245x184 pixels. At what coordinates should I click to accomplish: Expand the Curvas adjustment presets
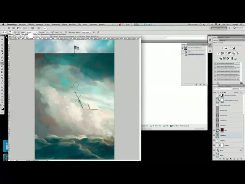pyautogui.click(x=215, y=66)
